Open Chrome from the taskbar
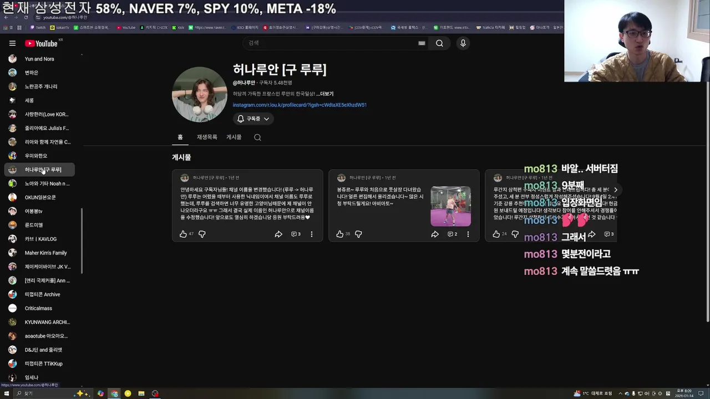 (x=114, y=393)
